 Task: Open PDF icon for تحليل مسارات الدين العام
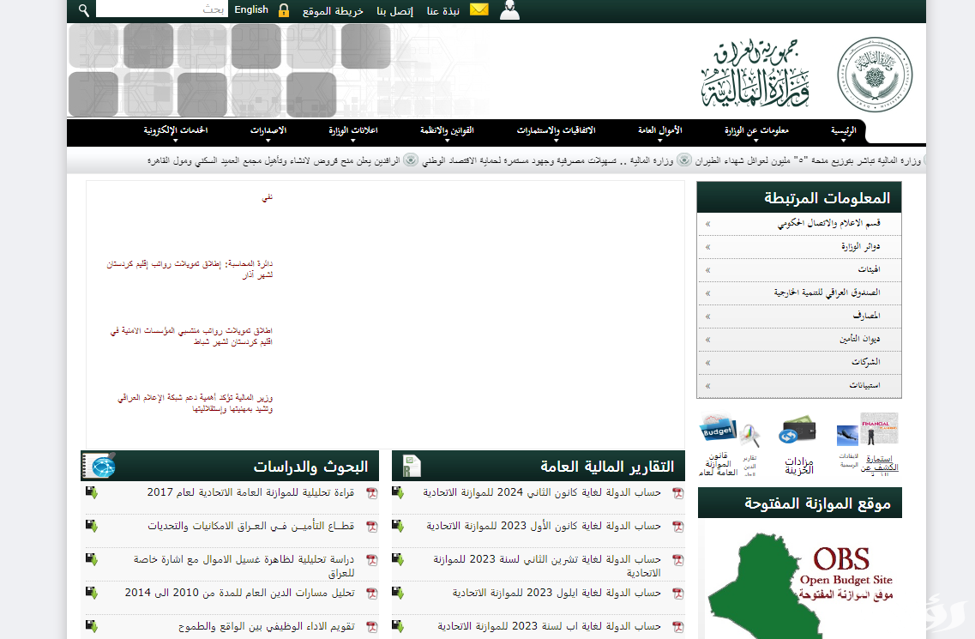coord(372,594)
